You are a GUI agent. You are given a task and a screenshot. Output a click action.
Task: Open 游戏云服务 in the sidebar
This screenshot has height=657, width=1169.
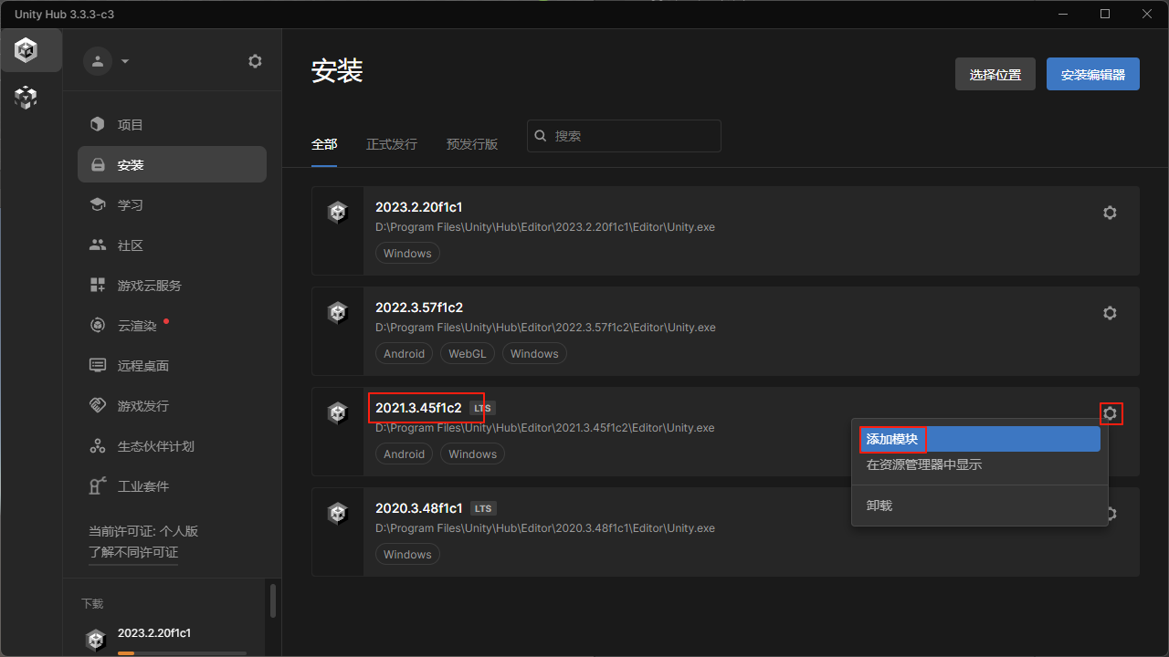click(172, 286)
